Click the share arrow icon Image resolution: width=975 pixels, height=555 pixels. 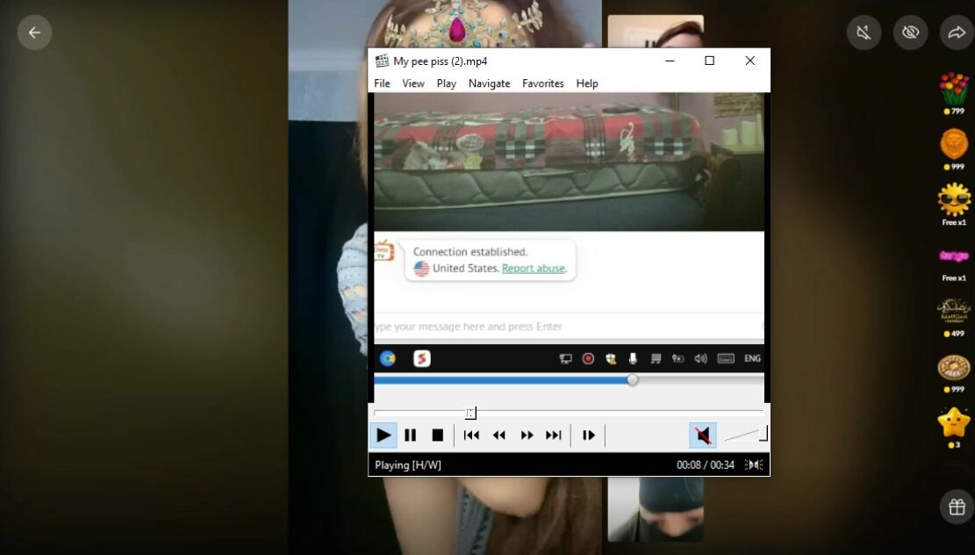pyautogui.click(x=956, y=32)
